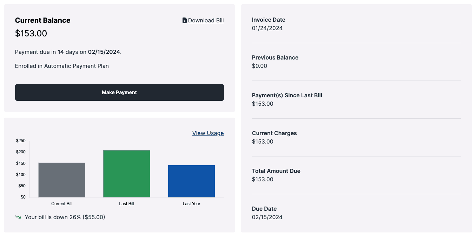Click the $200 y-axis label
The height and width of the screenshot is (237, 476).
coord(21,152)
